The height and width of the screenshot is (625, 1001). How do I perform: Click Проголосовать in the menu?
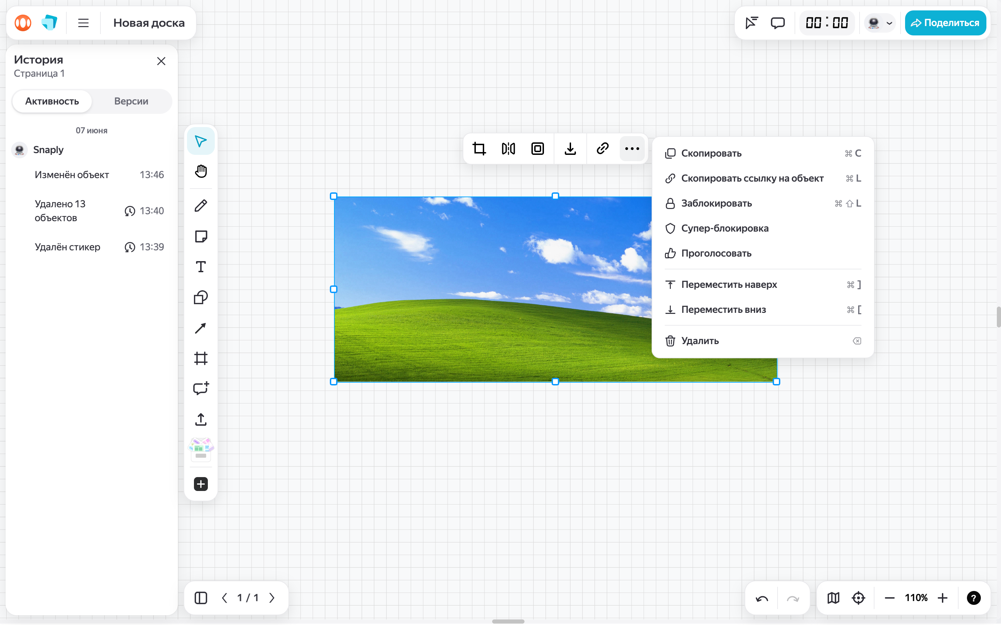tap(763, 253)
